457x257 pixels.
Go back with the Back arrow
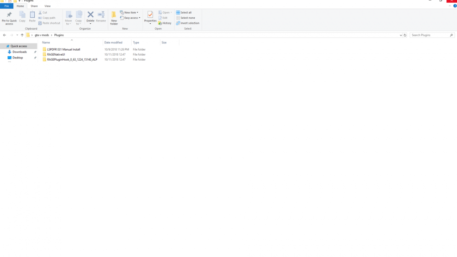5,35
